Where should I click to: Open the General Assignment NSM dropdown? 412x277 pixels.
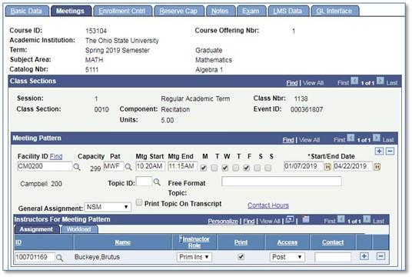coord(108,207)
